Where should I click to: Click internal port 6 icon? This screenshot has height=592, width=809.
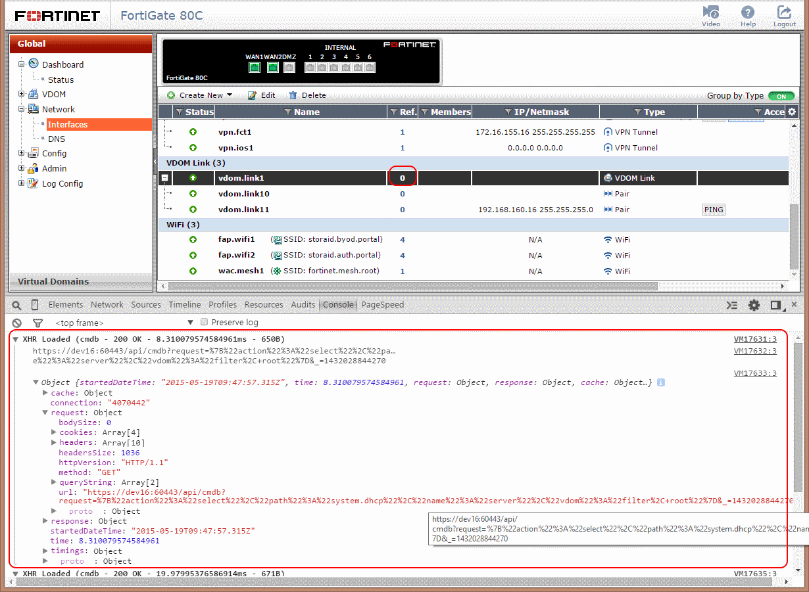tap(370, 67)
